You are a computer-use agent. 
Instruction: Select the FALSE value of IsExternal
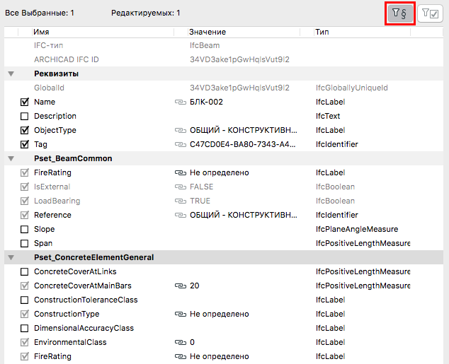pyautogui.click(x=202, y=187)
